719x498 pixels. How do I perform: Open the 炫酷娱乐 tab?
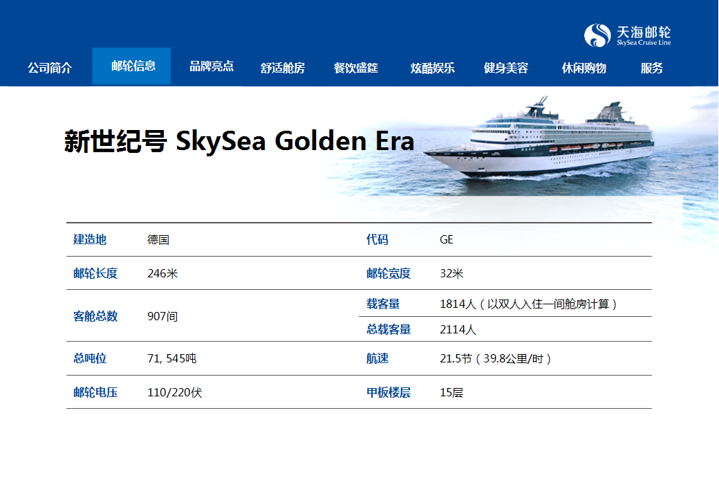[x=432, y=68]
